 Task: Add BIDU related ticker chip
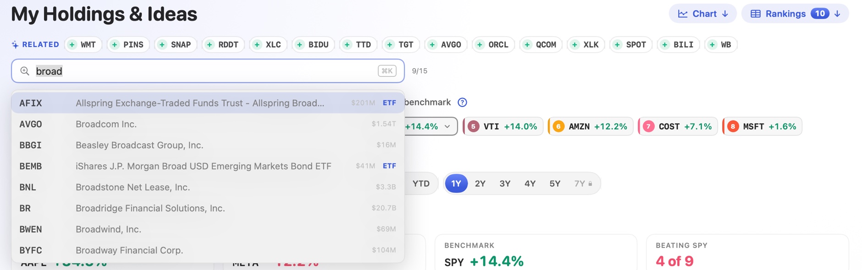(313, 44)
